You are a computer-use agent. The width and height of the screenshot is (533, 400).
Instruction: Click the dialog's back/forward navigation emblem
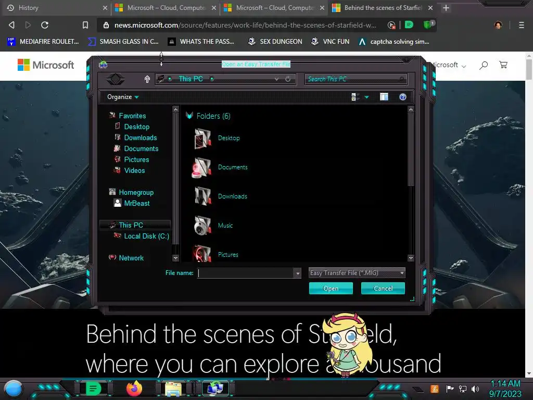[x=115, y=79]
